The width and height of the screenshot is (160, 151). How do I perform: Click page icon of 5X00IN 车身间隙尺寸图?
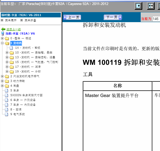[x=7, y=95]
